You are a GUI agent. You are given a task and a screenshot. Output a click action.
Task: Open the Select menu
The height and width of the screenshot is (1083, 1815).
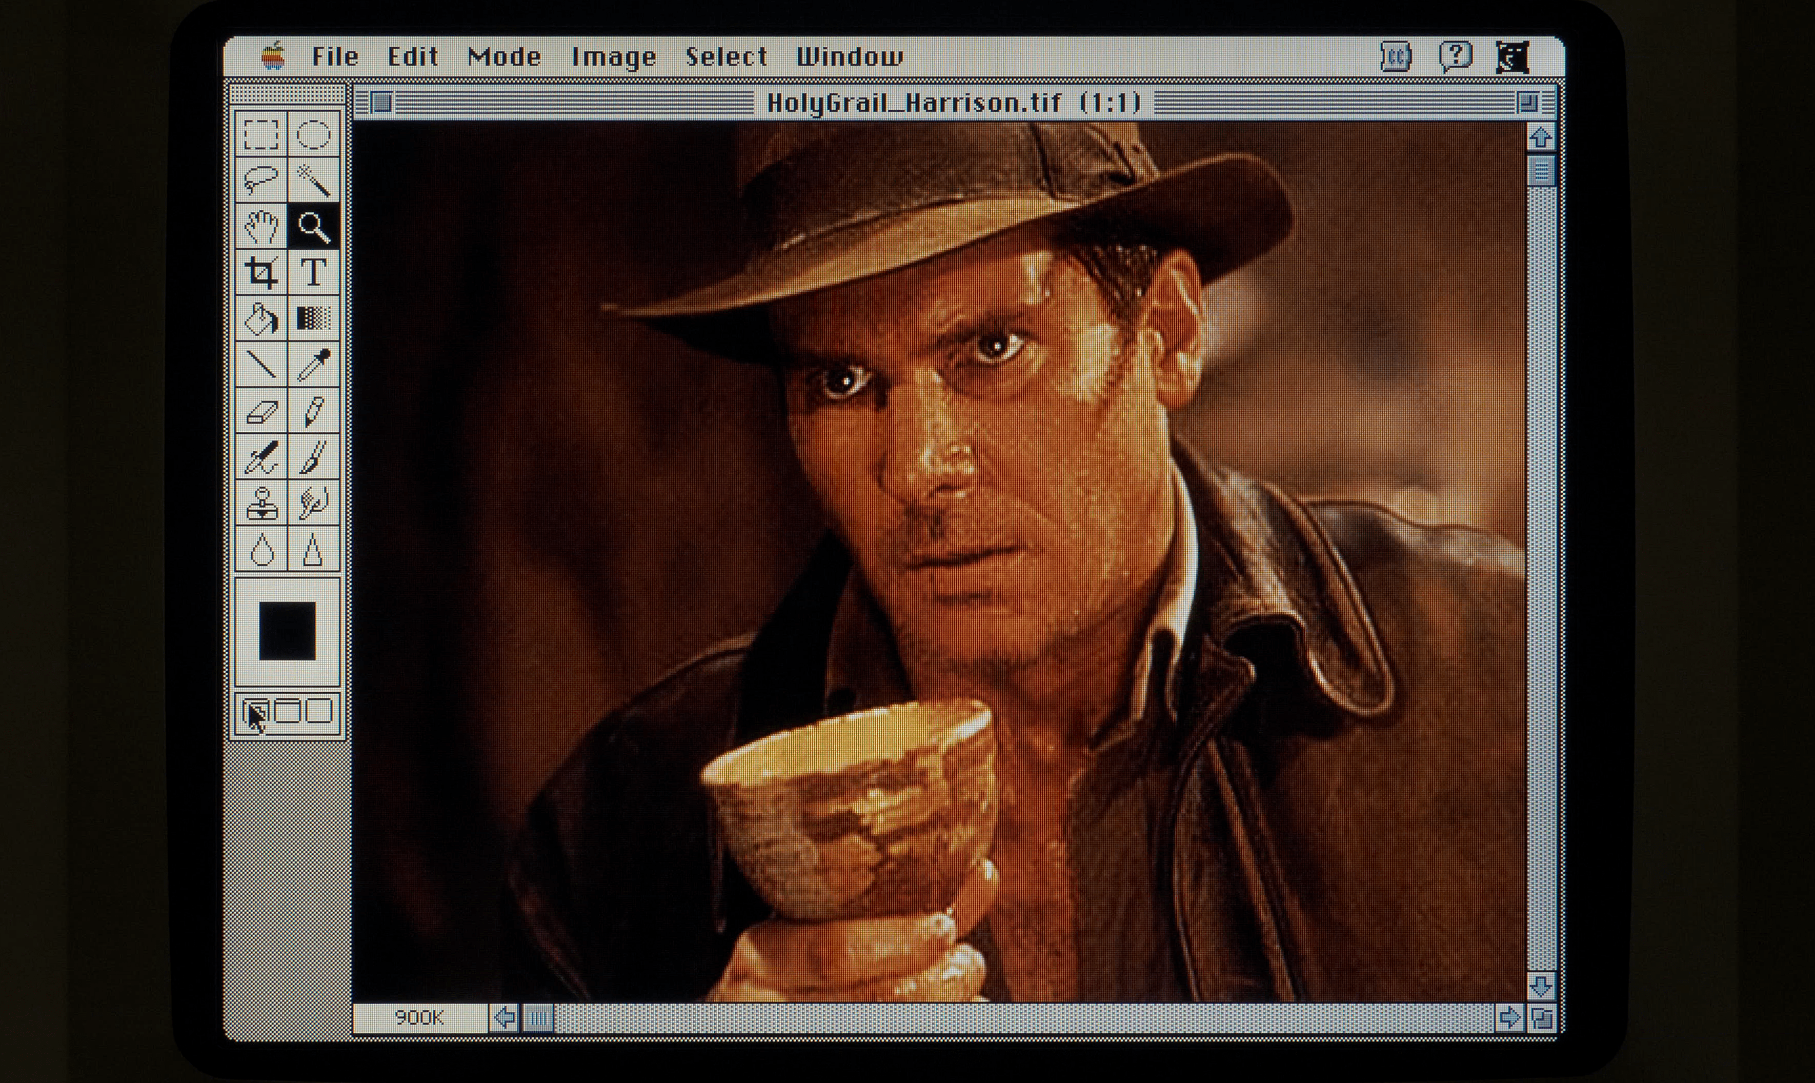(x=727, y=56)
